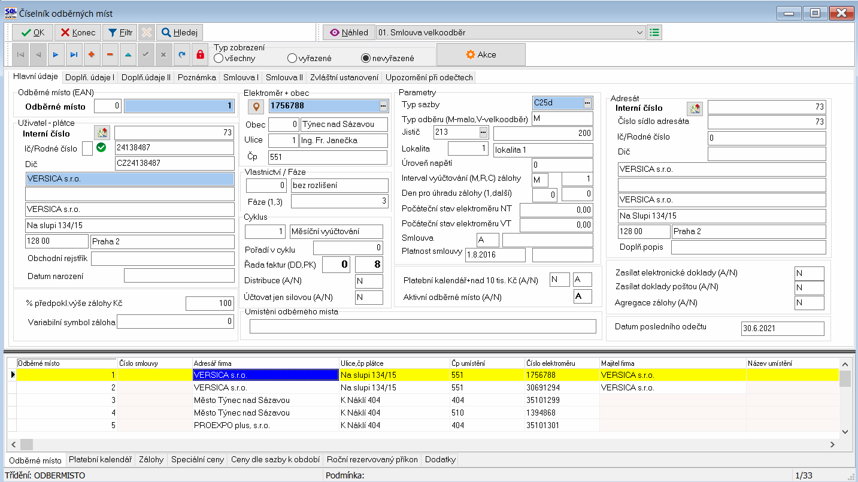Click small checkbox beside Ič/Rodné číslo

pos(87,148)
